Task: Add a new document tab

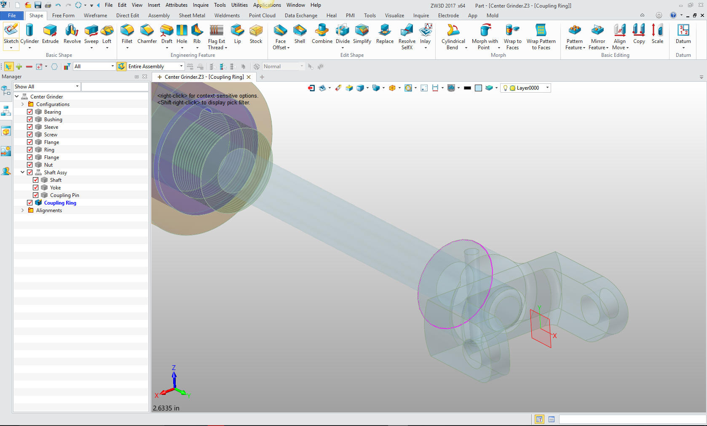Action: click(x=262, y=77)
